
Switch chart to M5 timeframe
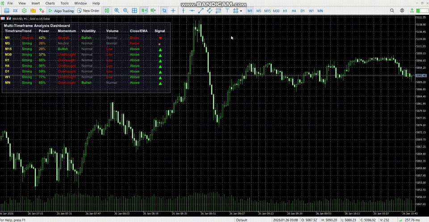pos(259,11)
